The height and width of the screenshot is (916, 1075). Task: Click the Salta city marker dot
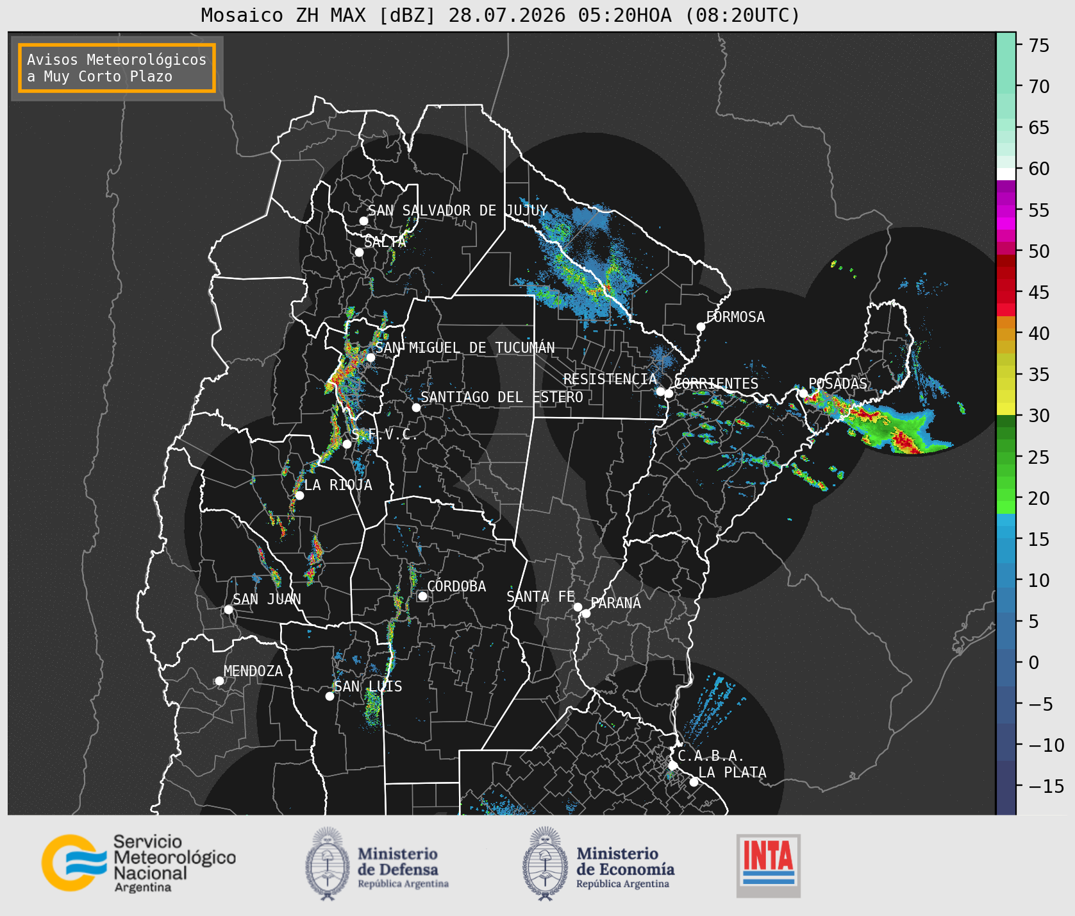pos(359,252)
